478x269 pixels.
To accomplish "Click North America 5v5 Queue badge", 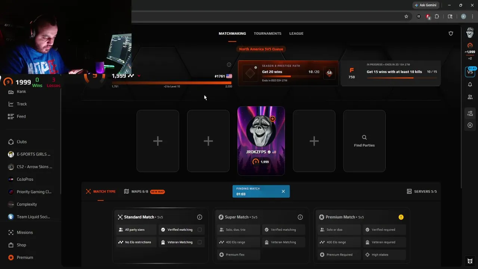I will pyautogui.click(x=261, y=49).
